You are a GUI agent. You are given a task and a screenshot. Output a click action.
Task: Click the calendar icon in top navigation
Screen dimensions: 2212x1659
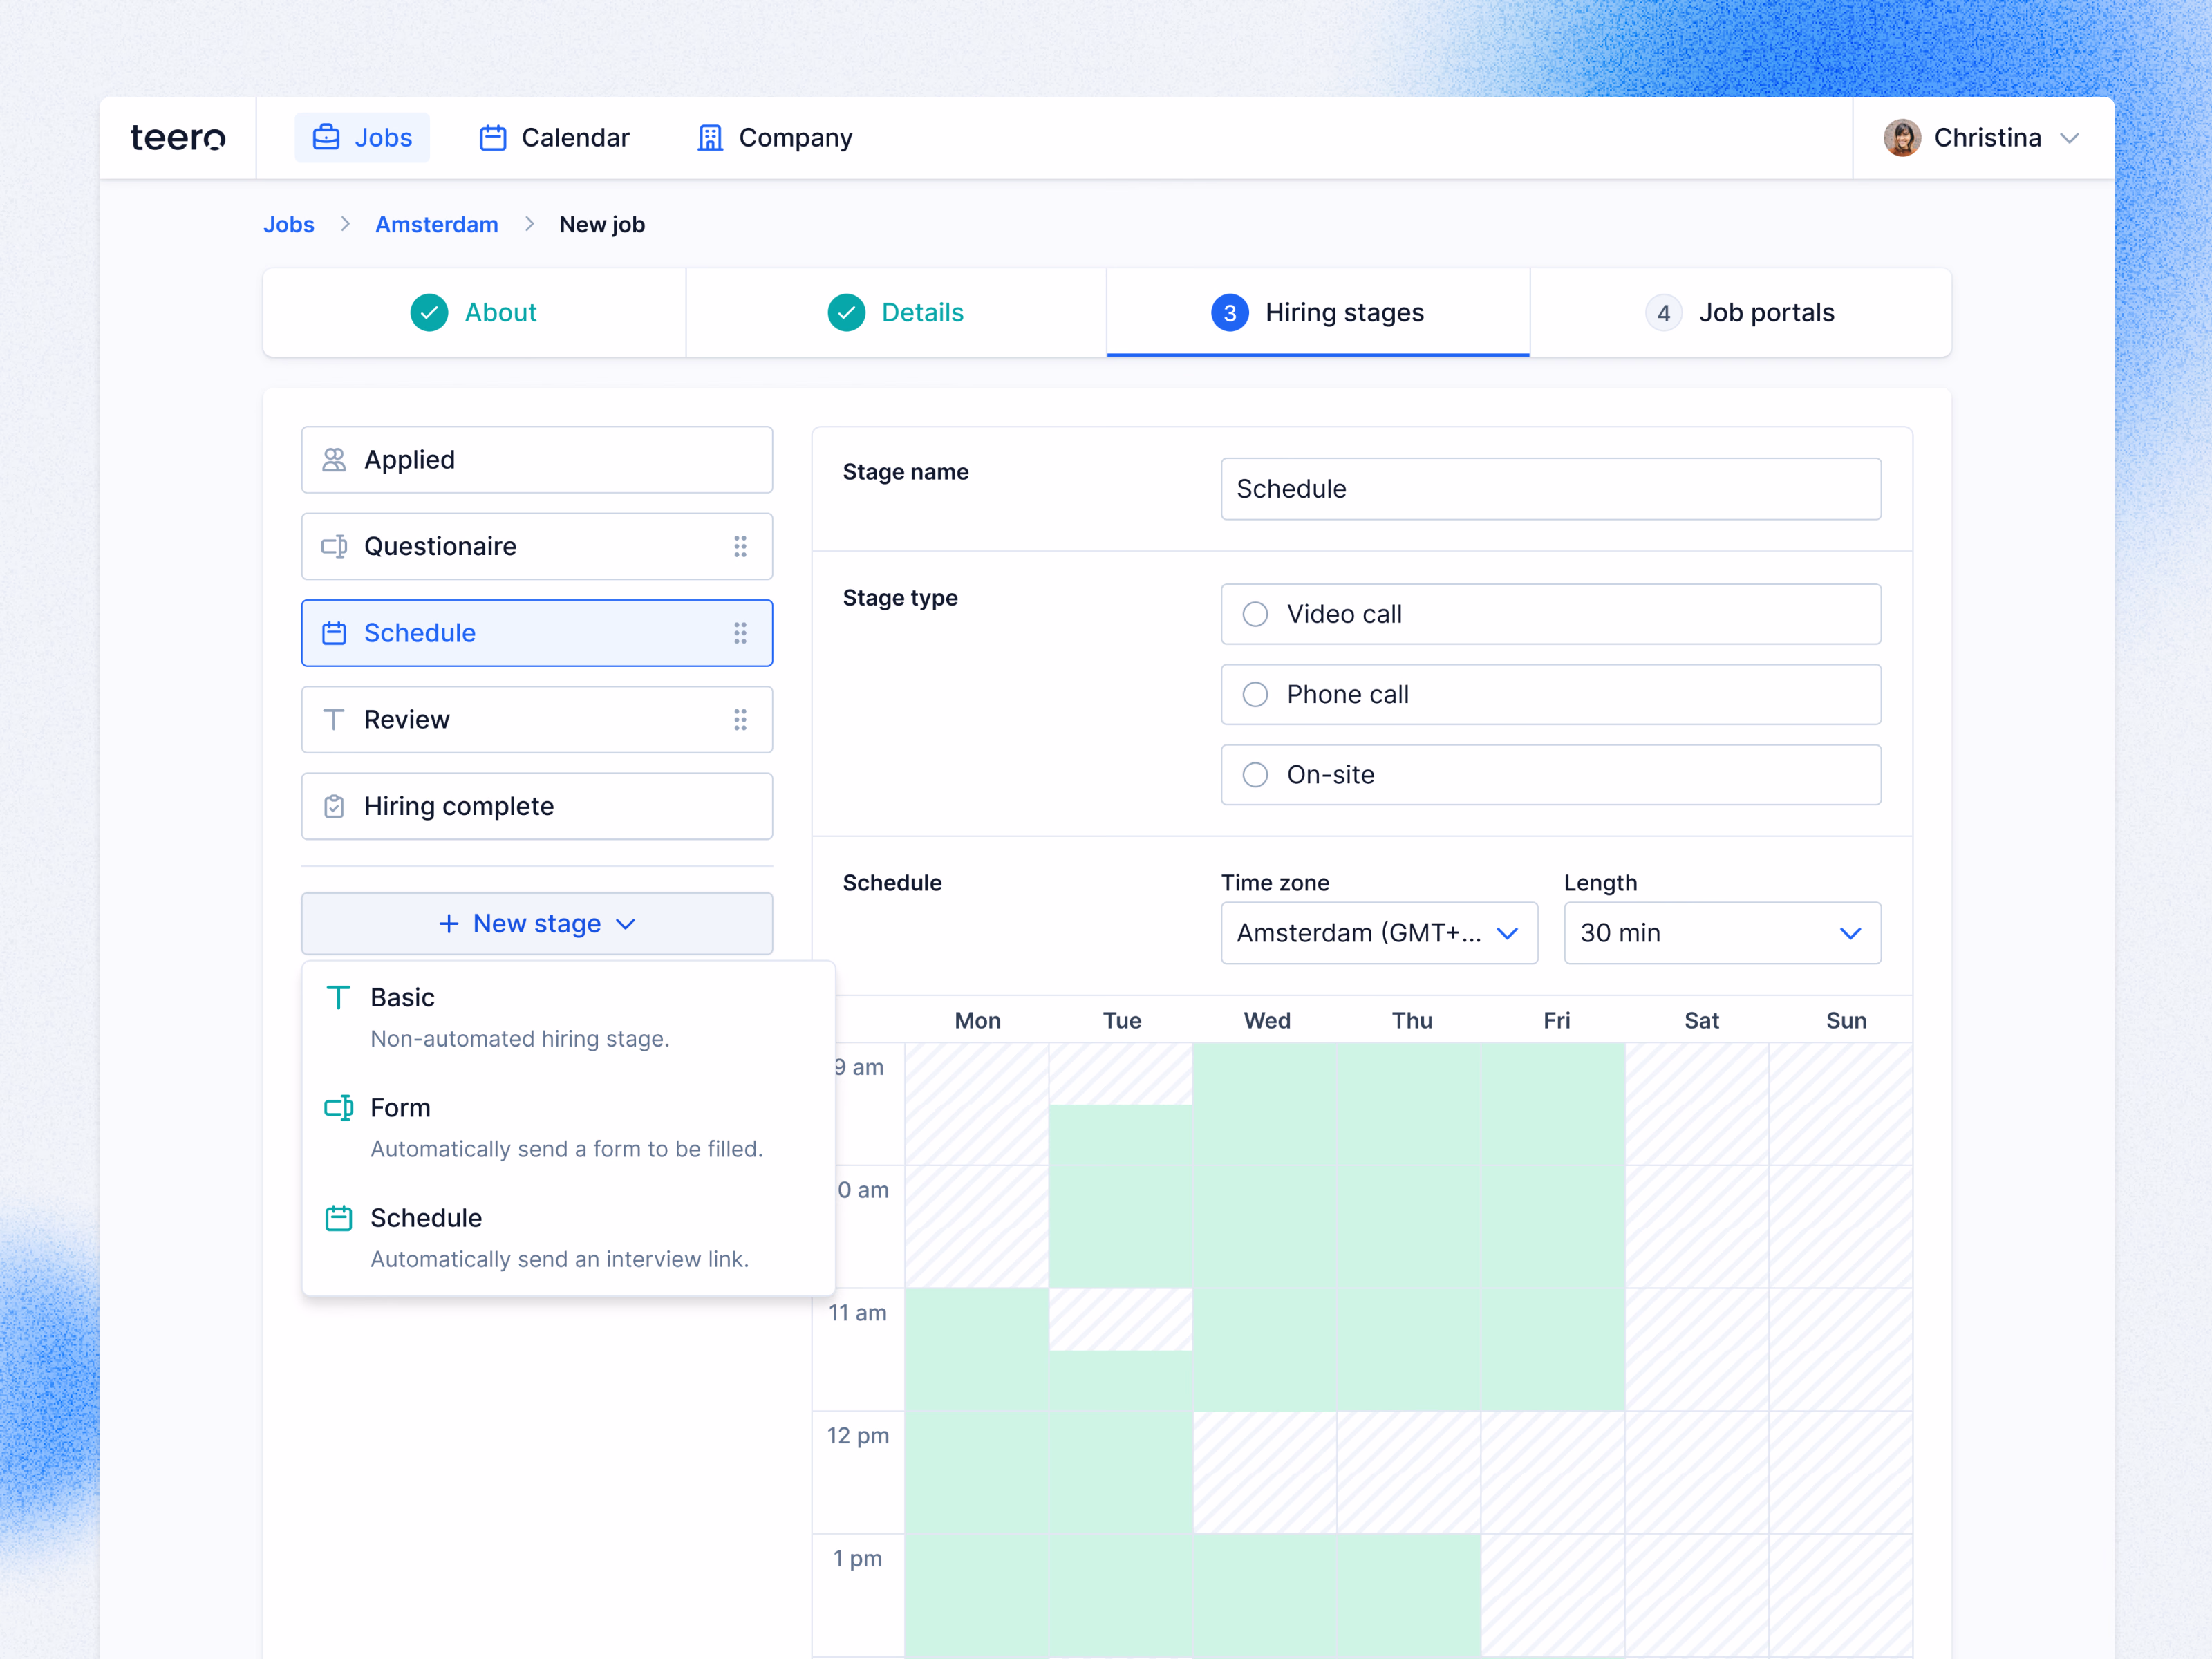pyautogui.click(x=493, y=138)
